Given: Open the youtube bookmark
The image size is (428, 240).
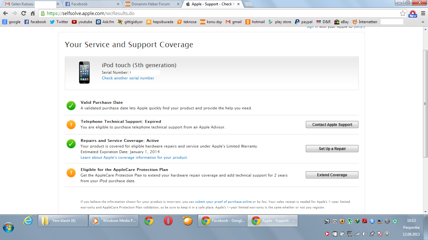Looking at the screenshot, I should click(82, 22).
